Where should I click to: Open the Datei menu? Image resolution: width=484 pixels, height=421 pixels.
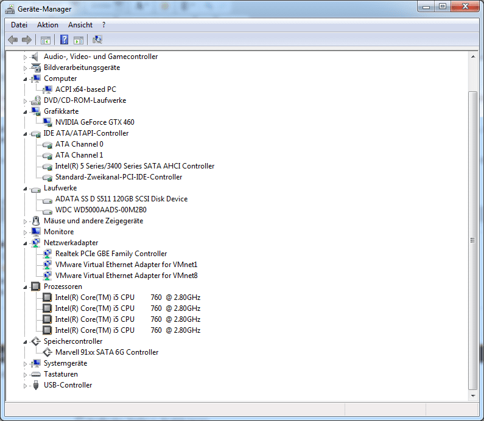19,25
